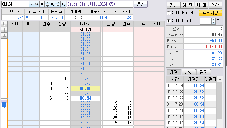Open the 체/미 tab
227x128 pixels.
pyautogui.click(x=201, y=5)
